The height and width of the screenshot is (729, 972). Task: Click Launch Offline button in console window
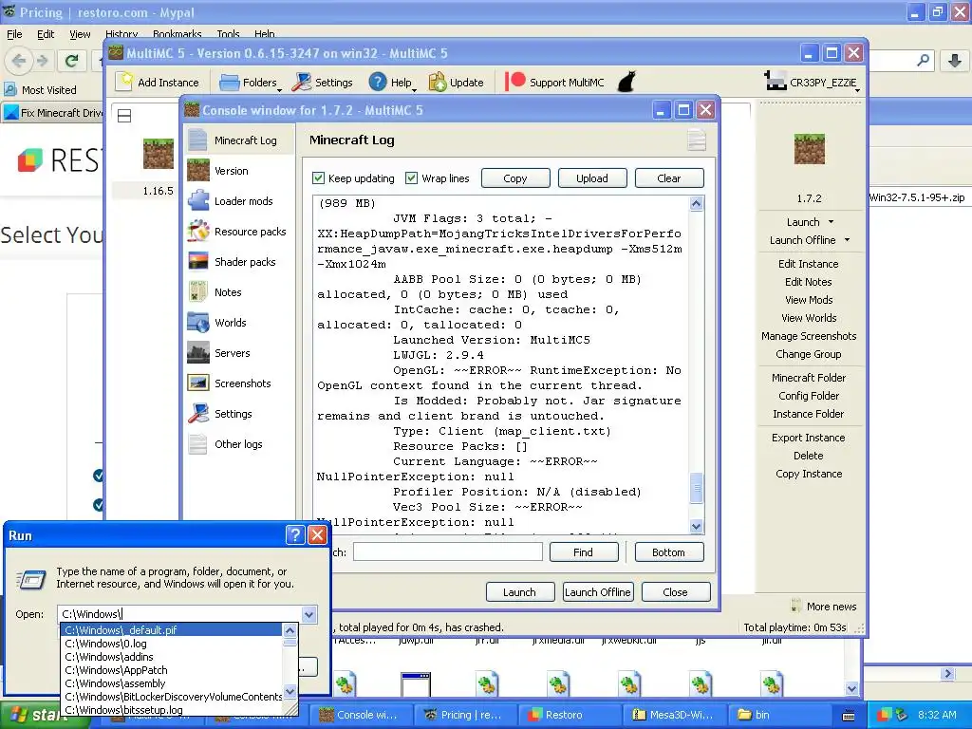[x=598, y=592]
